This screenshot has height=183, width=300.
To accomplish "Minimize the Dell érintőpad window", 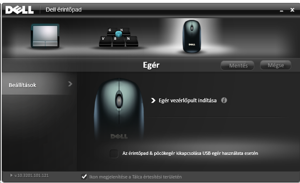I will pyautogui.click(x=281, y=11).
